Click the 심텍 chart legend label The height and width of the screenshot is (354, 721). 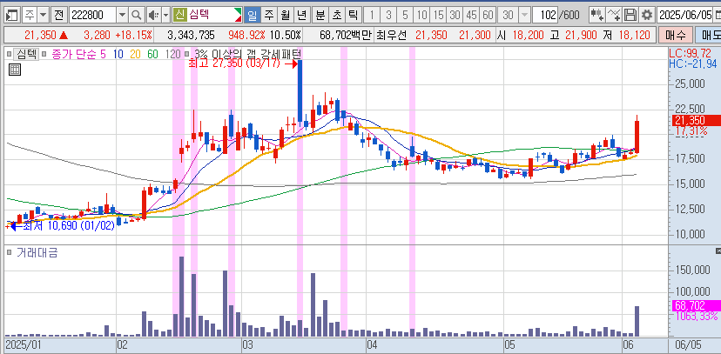tap(26, 54)
